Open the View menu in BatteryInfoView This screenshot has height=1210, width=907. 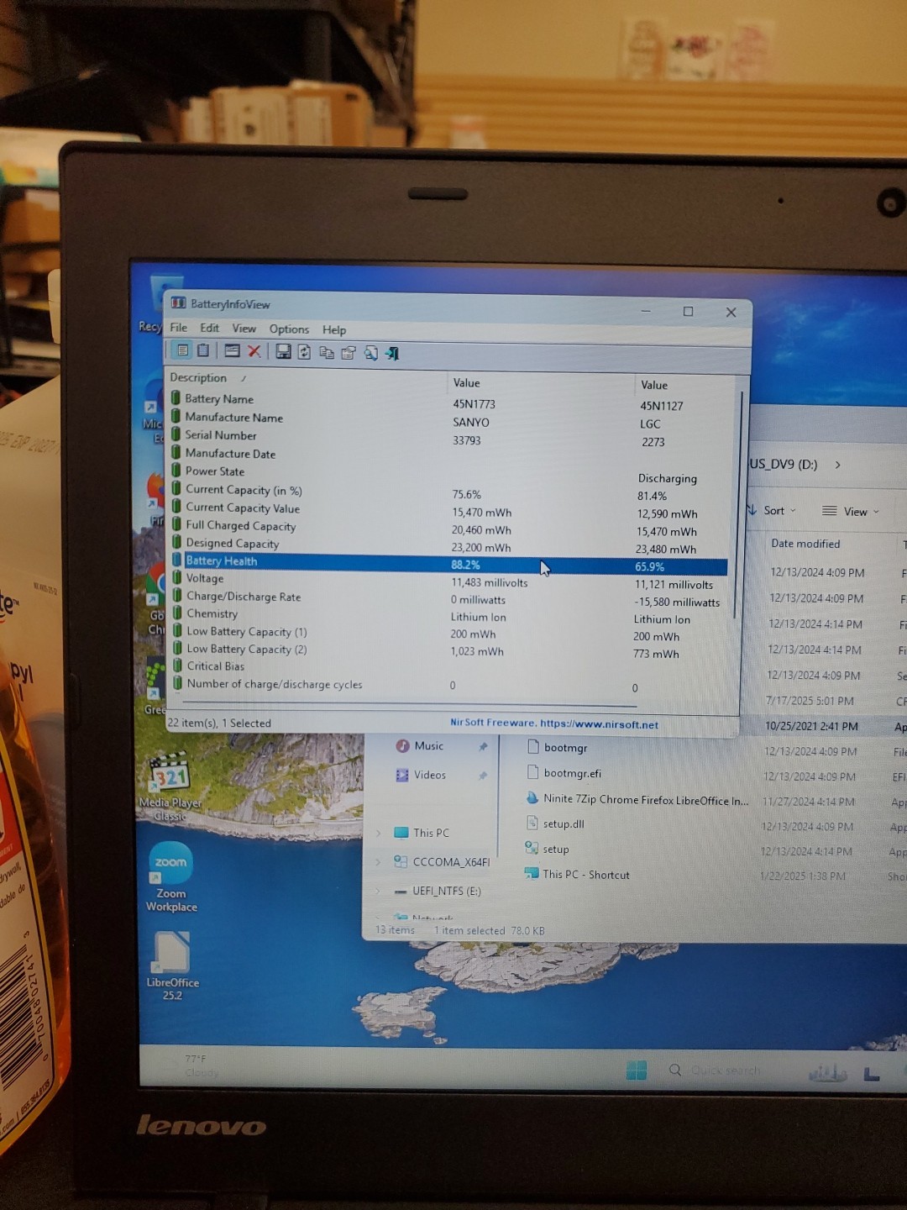coord(244,329)
